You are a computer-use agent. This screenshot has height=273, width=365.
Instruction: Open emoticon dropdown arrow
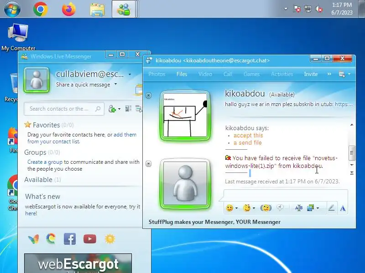tap(236, 208)
